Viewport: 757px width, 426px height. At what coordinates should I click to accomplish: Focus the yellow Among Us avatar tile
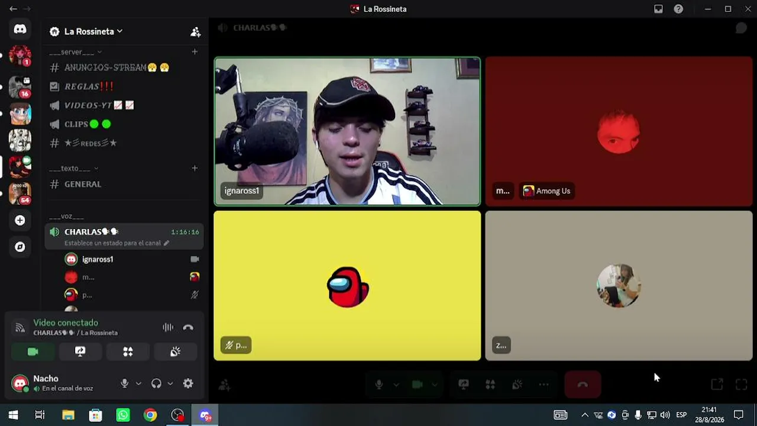(347, 286)
